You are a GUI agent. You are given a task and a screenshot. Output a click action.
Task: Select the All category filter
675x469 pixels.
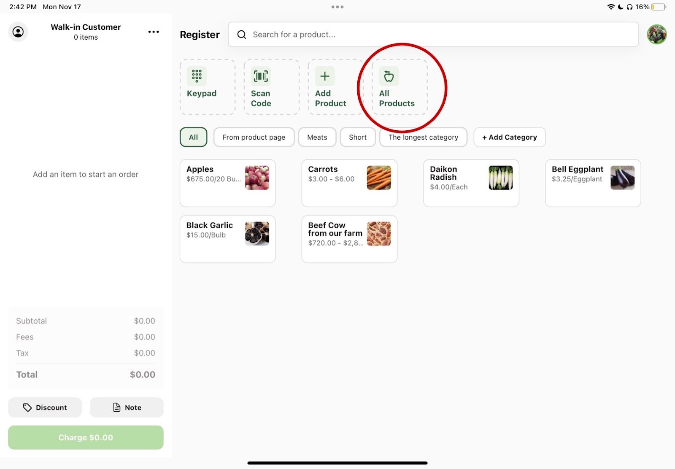[x=193, y=137]
